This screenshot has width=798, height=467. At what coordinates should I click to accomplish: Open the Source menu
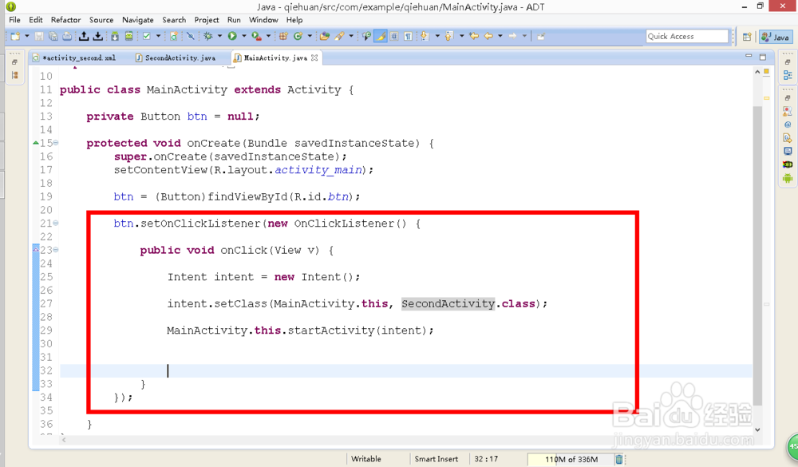tap(101, 20)
